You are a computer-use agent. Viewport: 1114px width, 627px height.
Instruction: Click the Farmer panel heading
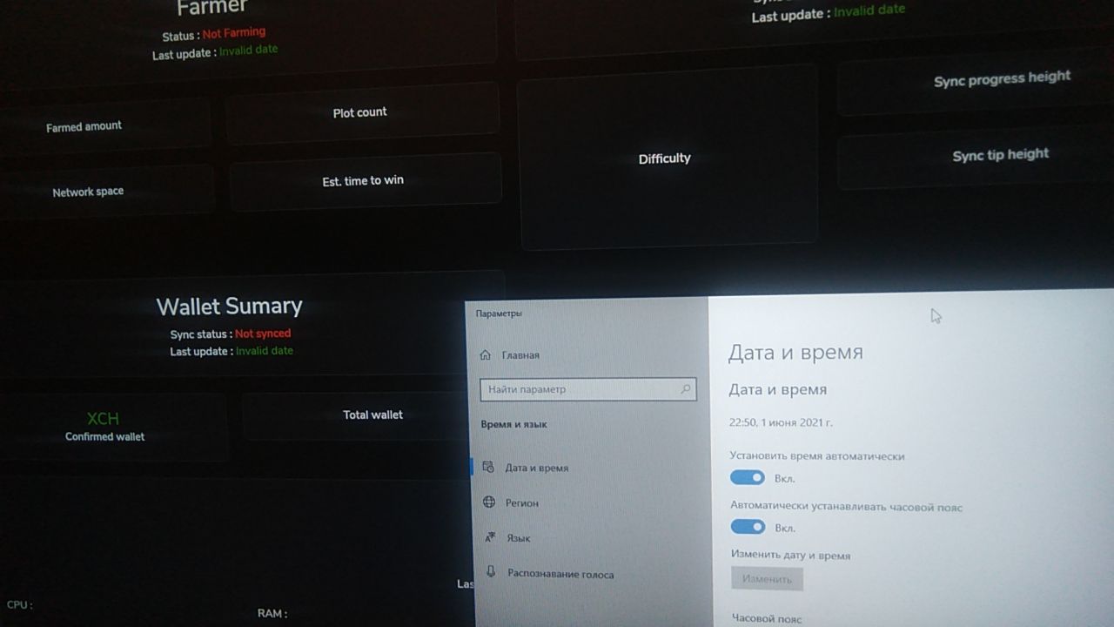[211, 8]
